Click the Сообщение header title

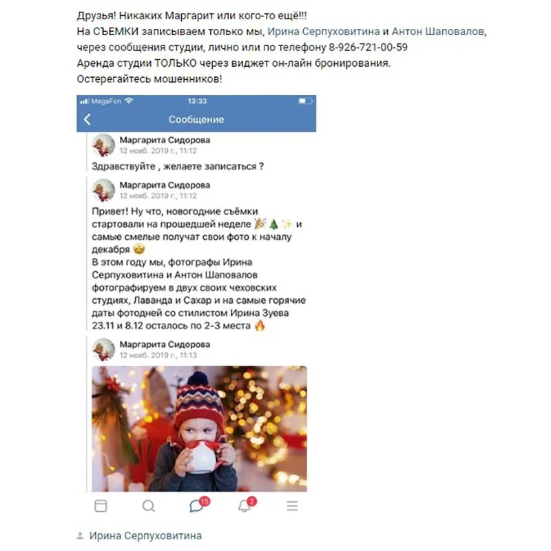196,119
